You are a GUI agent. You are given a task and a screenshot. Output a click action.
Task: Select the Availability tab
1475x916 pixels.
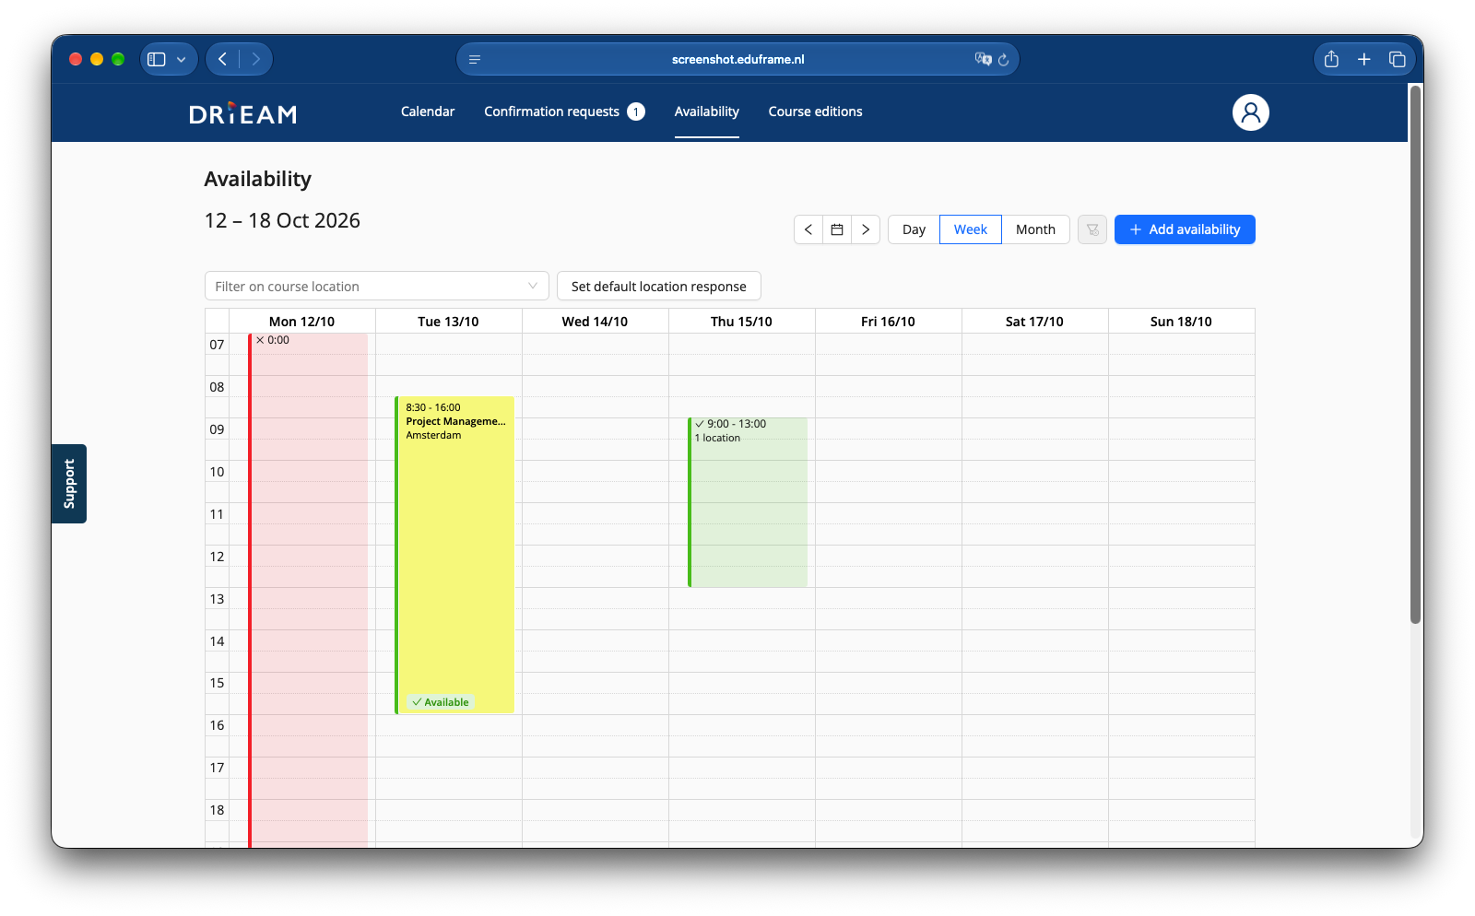(706, 112)
